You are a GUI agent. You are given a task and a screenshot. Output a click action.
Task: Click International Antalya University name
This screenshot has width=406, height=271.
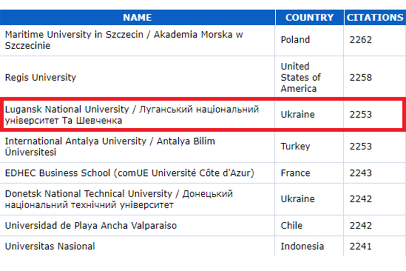110,146
